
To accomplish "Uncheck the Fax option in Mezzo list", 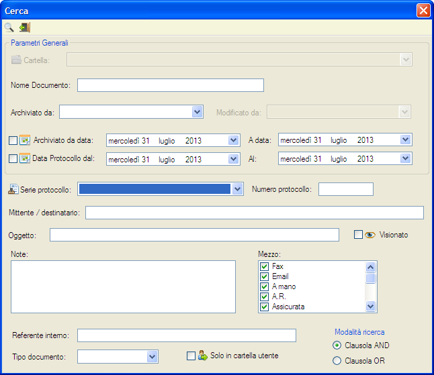I will pos(264,266).
